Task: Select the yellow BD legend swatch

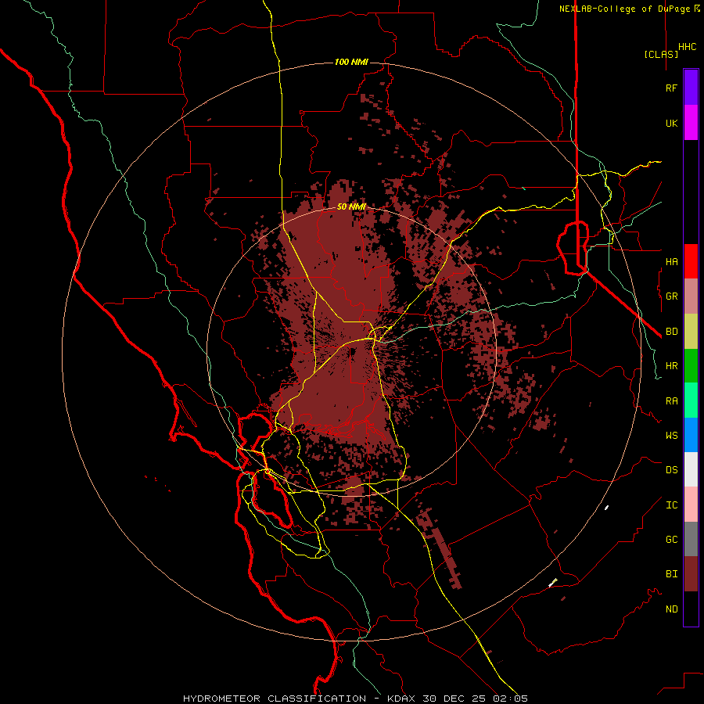Action: [x=691, y=332]
